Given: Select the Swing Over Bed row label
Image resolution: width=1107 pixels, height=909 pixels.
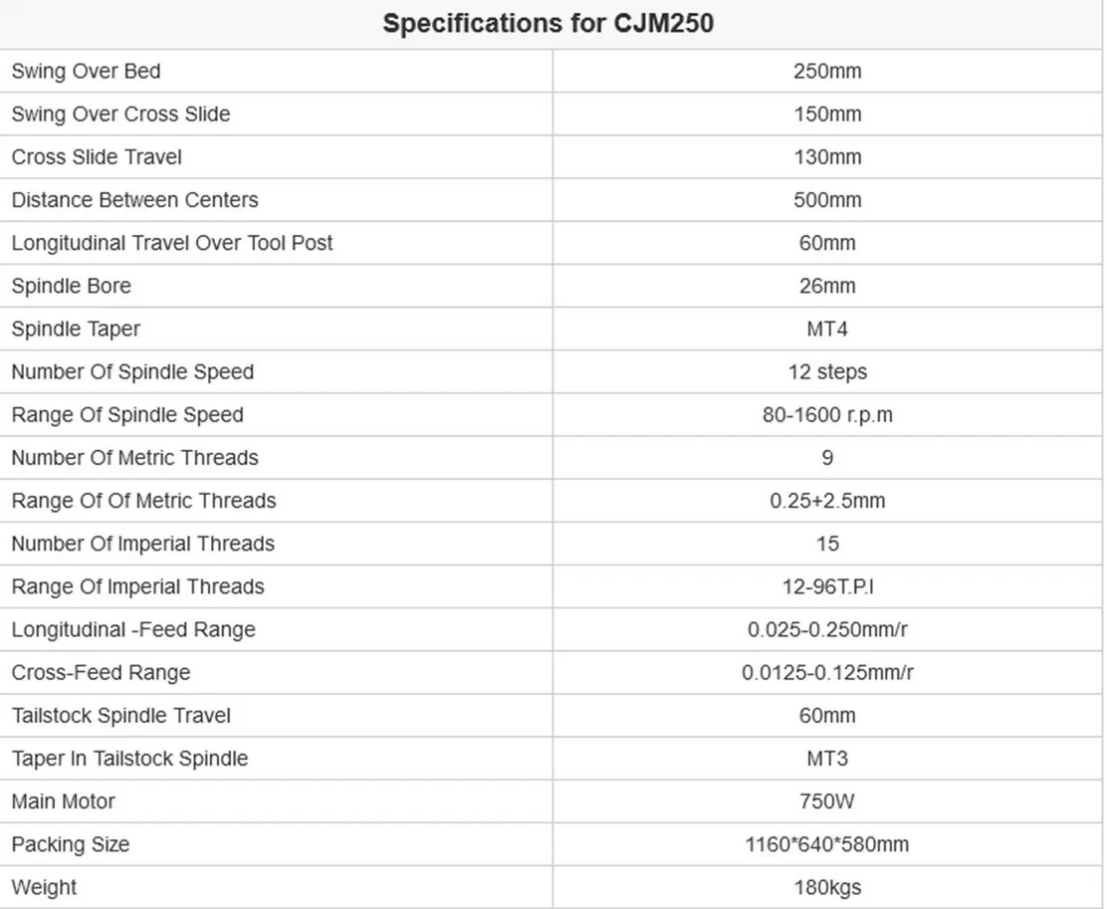Looking at the screenshot, I should click(87, 72).
